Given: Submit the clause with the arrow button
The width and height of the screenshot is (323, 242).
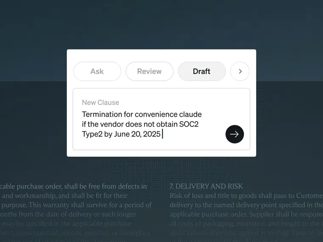Looking at the screenshot, I should pyautogui.click(x=235, y=134).
